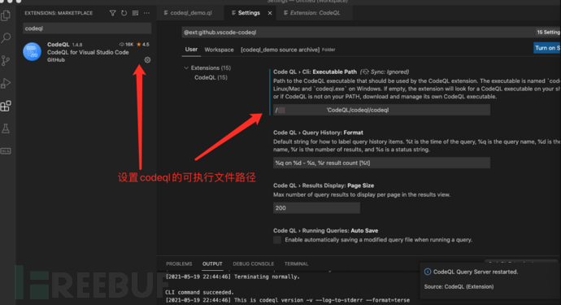Click the Results Display: Page Size heading
The width and height of the screenshot is (561, 305).
[324, 185]
